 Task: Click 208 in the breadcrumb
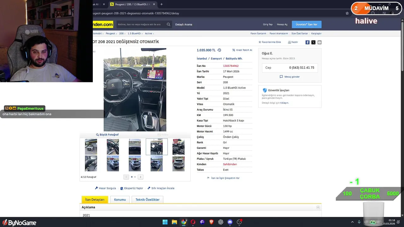coord(121,33)
